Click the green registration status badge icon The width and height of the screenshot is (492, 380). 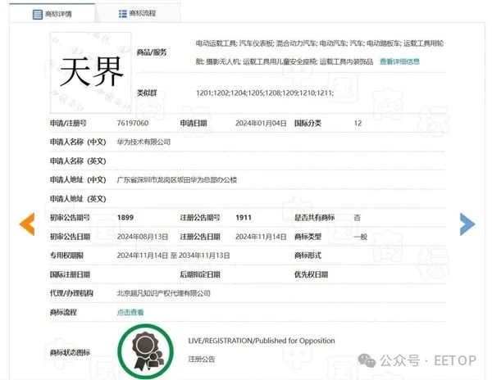point(146,351)
